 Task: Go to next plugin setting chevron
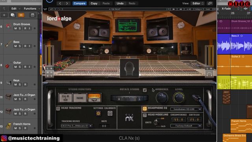[x=67, y=4]
